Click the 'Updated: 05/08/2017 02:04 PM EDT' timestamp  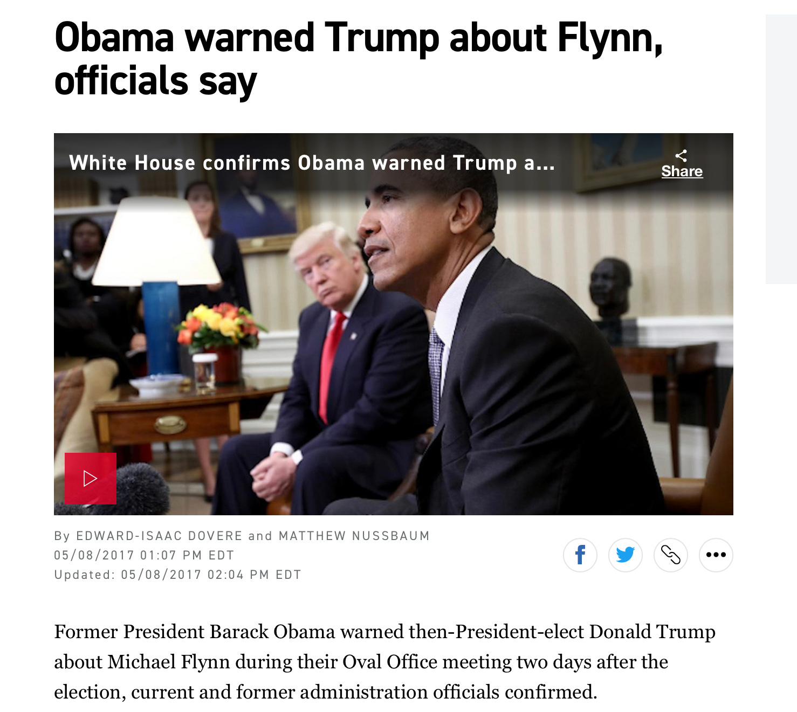(x=178, y=575)
